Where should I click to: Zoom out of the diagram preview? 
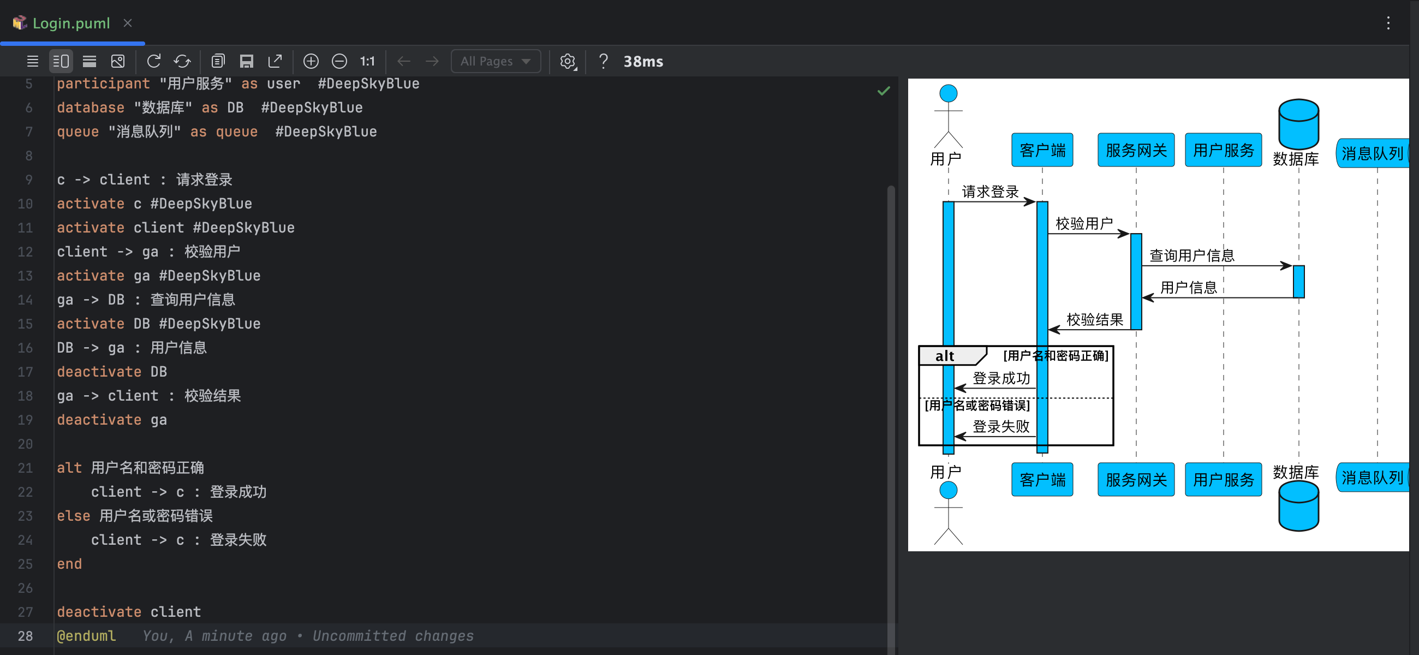point(339,61)
